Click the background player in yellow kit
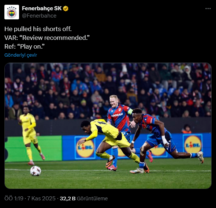The image size is (216, 208). click(30, 136)
